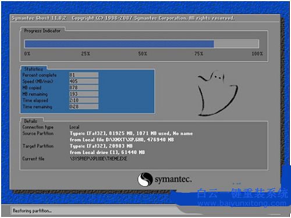Click the Ghost mascot drawing
291x218 pixels.
pyautogui.click(x=218, y=94)
